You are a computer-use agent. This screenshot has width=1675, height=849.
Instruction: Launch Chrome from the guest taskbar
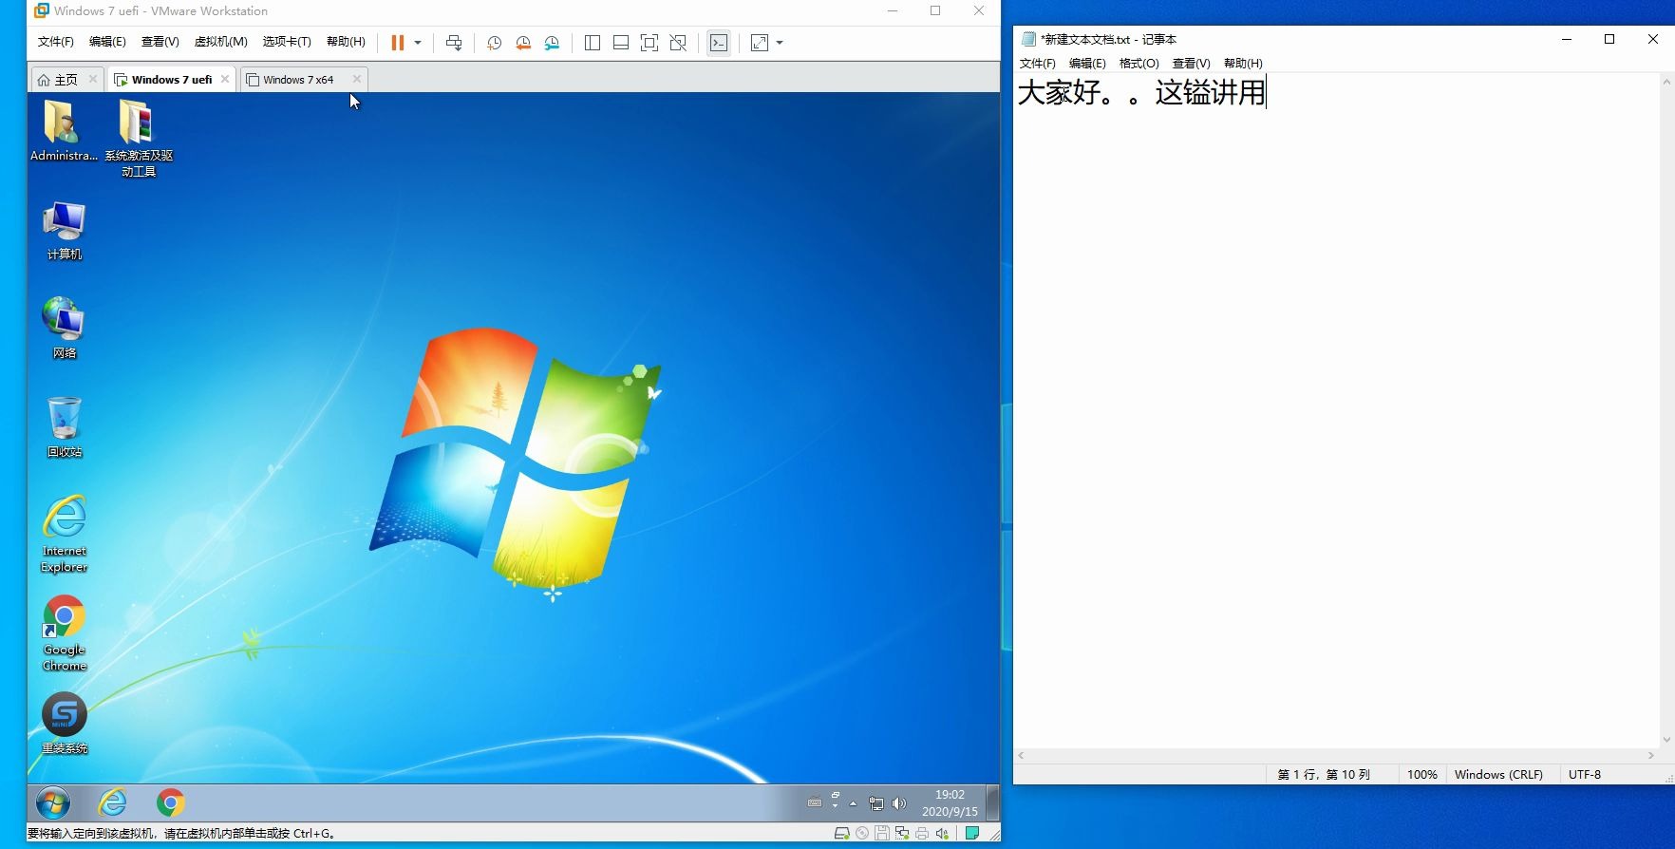pyautogui.click(x=171, y=803)
